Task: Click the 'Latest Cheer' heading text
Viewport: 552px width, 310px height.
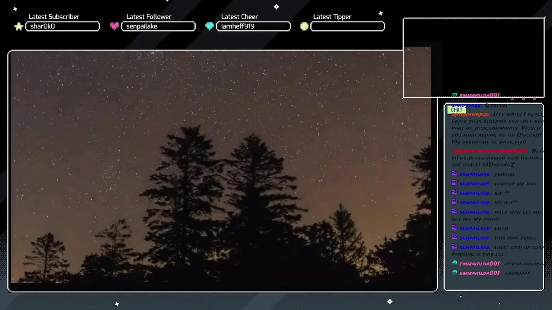Action: [239, 17]
